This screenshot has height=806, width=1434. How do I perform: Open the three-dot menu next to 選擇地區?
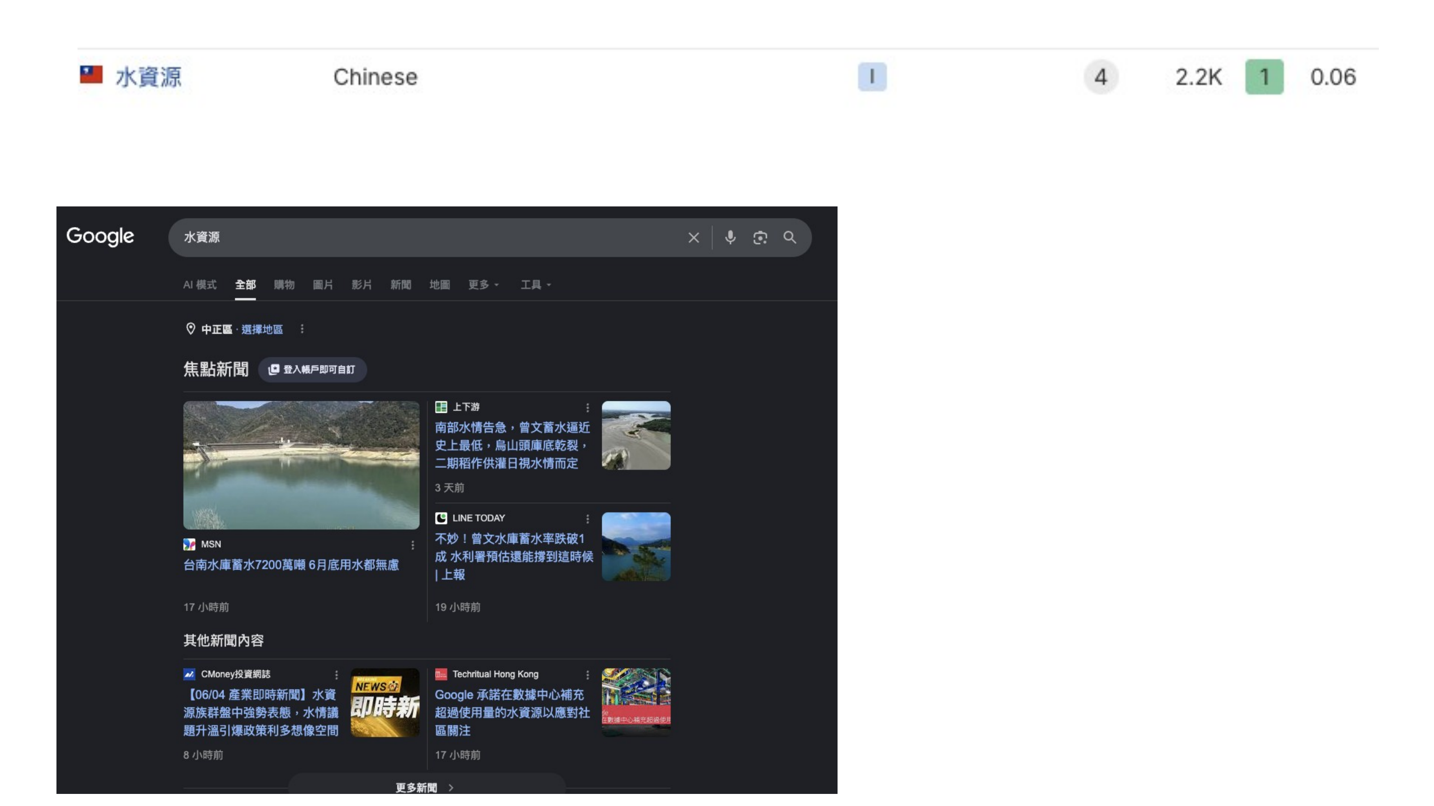click(x=302, y=329)
